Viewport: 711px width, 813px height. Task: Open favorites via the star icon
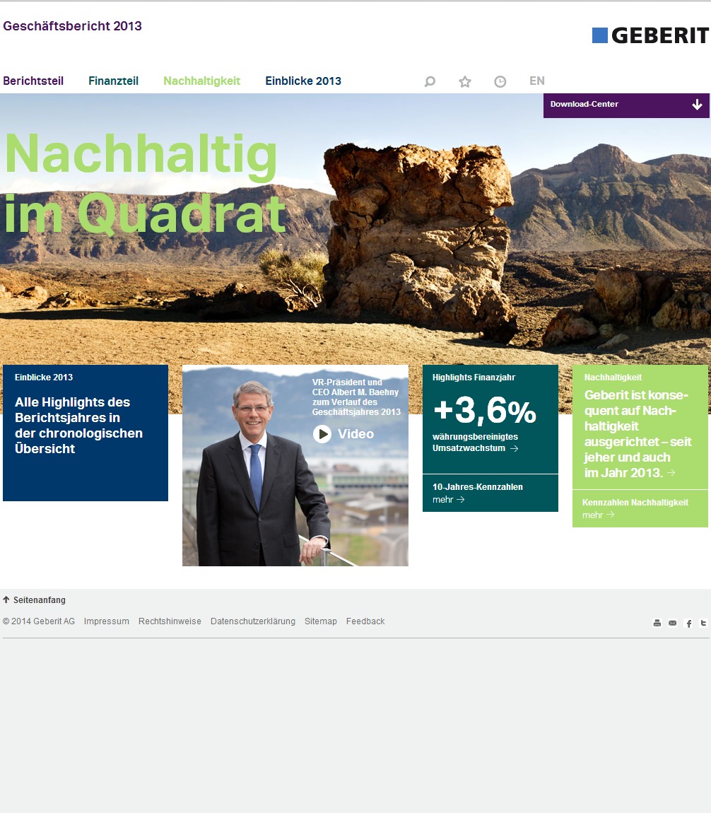point(465,82)
